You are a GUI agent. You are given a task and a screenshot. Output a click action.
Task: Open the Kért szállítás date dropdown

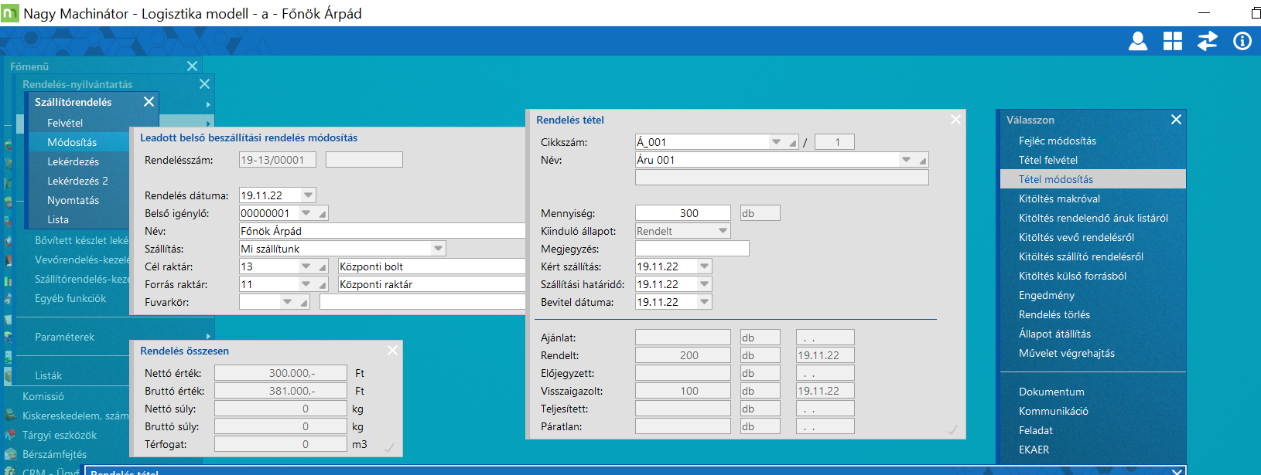pyautogui.click(x=704, y=266)
